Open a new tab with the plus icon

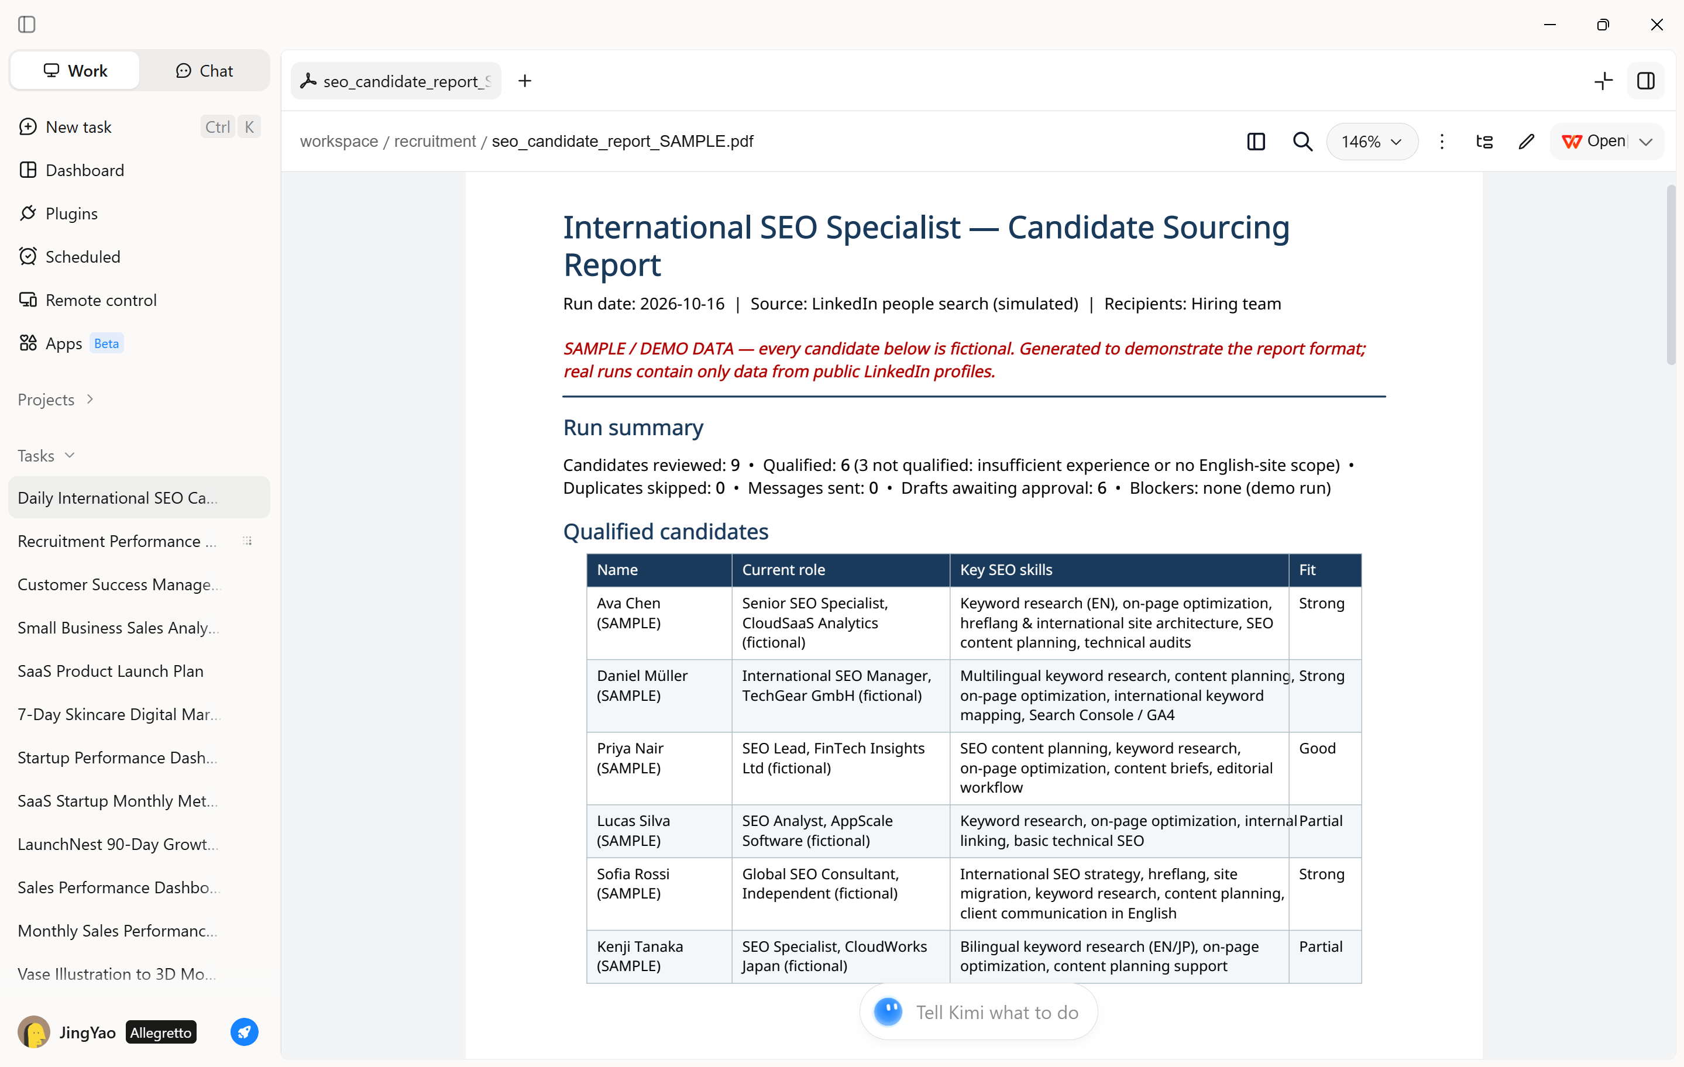[x=524, y=81]
